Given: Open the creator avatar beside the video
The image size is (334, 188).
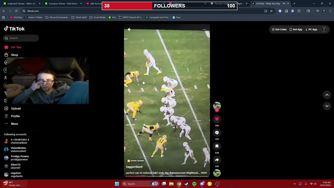Looking at the screenshot, I should click(x=217, y=105).
